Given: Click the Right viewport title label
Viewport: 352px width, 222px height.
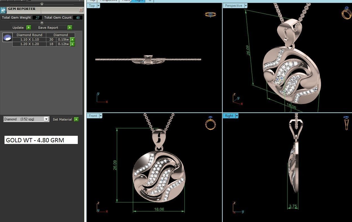Looking at the screenshot, I should pyautogui.click(x=229, y=116).
